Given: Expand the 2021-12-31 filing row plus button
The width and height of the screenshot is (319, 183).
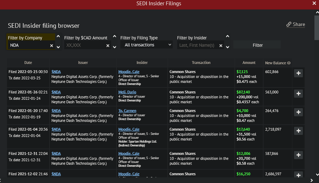Looking at the screenshot, I should pyautogui.click(x=298, y=155).
